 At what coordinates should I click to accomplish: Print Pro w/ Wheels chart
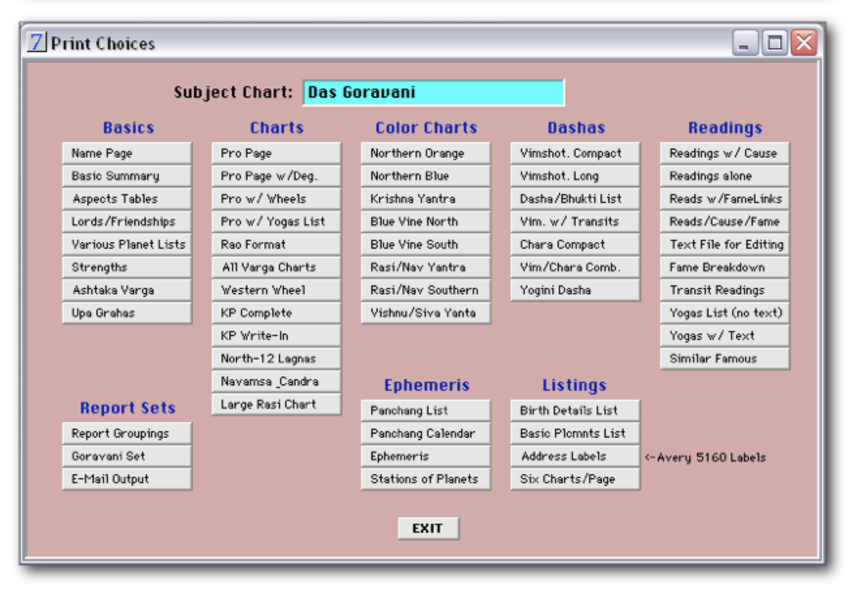pos(276,199)
